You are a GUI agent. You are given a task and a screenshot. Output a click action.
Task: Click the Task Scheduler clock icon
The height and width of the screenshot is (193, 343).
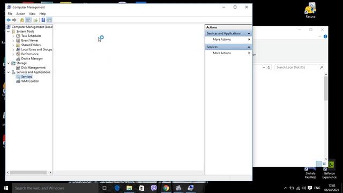click(18, 36)
